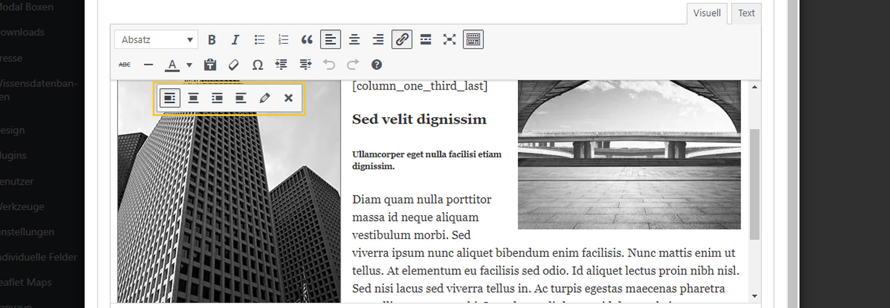Insert a special character with Omega icon
The width and height of the screenshot is (890, 308).
[258, 65]
